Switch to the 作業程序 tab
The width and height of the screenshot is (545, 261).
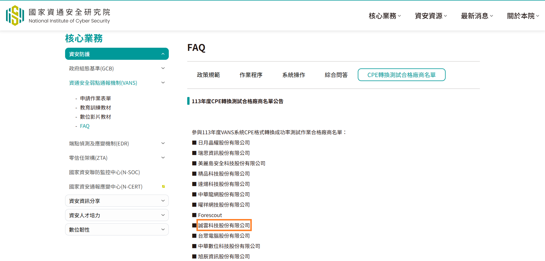pyautogui.click(x=251, y=75)
